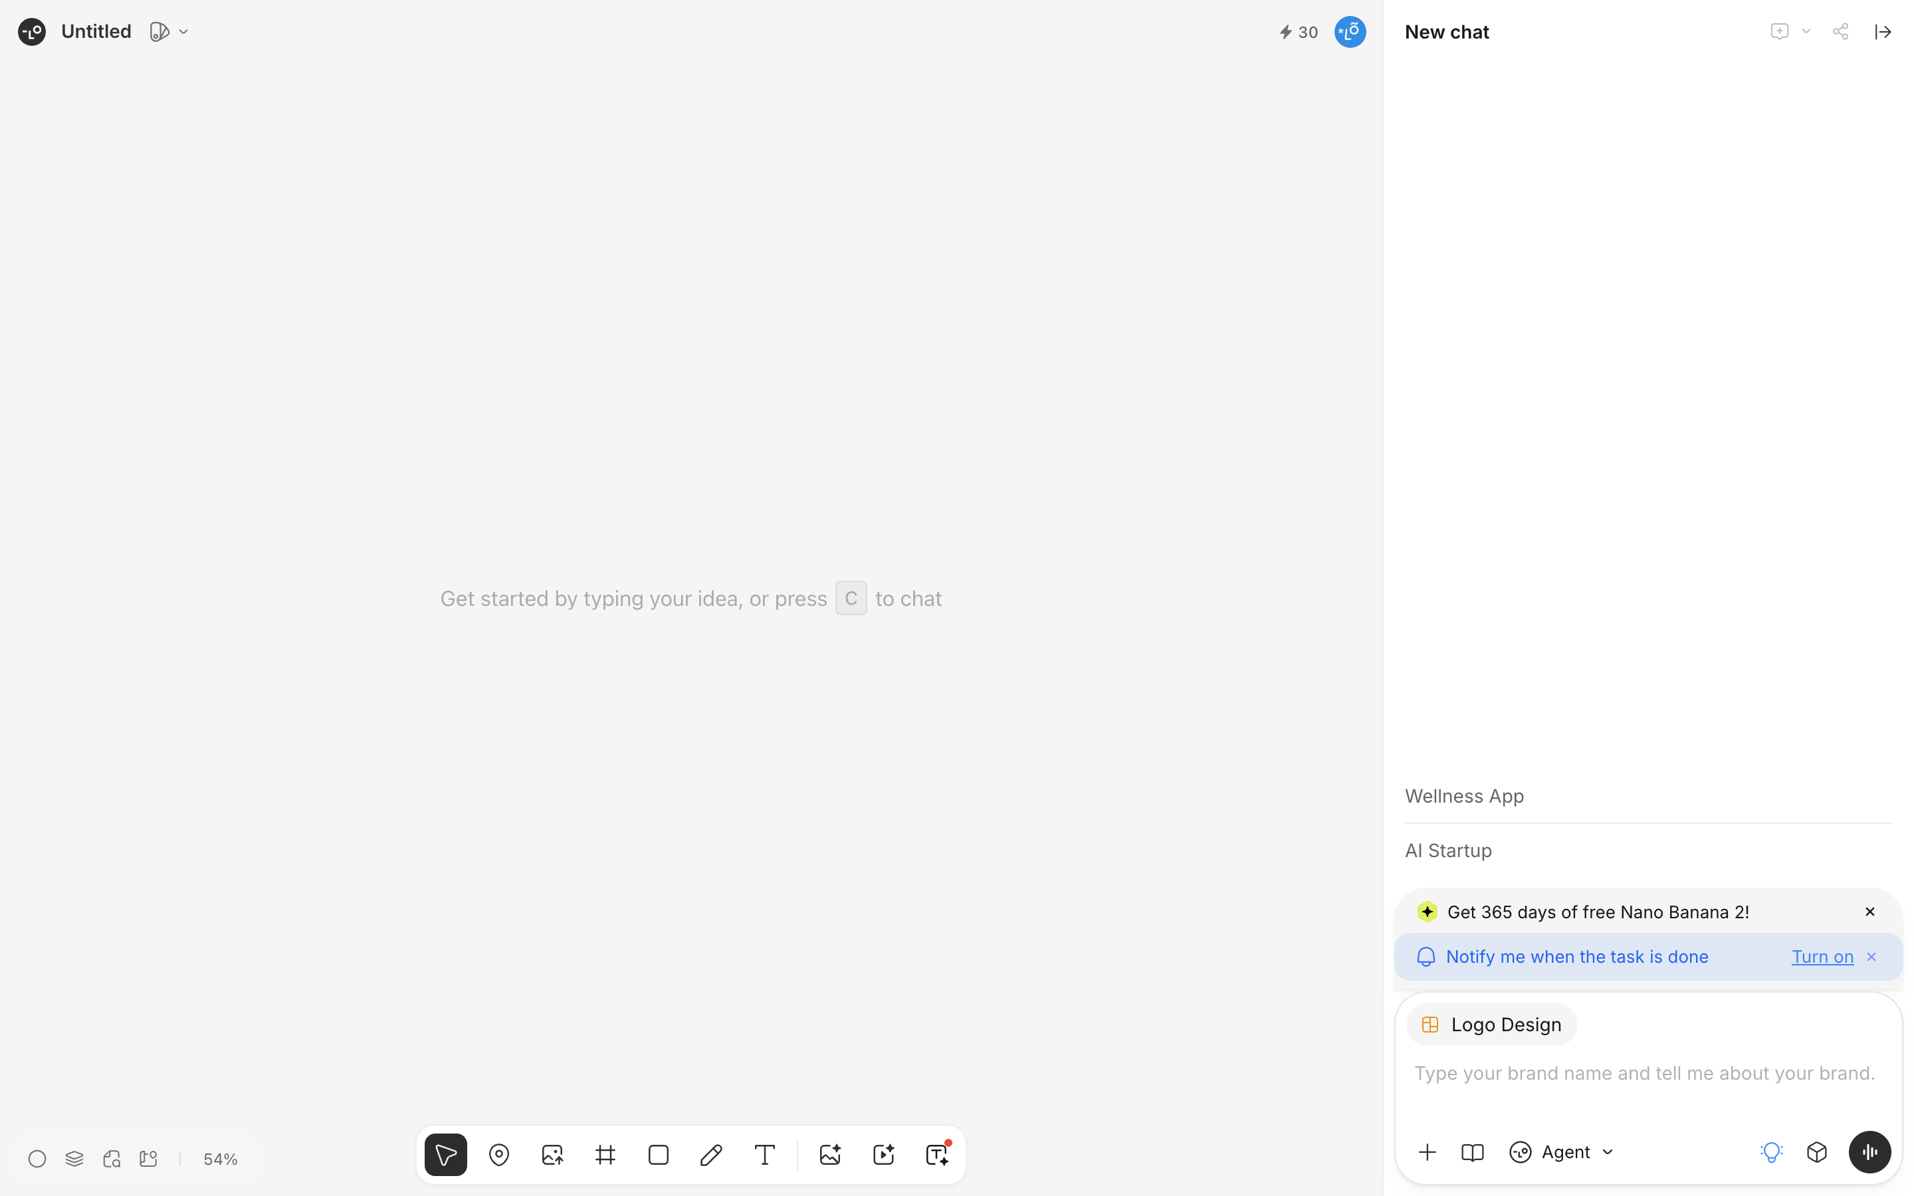Image resolution: width=1914 pixels, height=1196 pixels.
Task: Click the Lovart logo in the top left
Action: click(32, 32)
